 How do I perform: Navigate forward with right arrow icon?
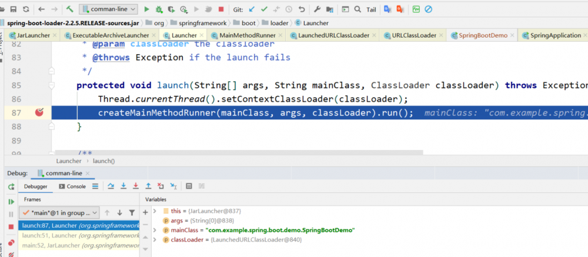tap(54, 9)
